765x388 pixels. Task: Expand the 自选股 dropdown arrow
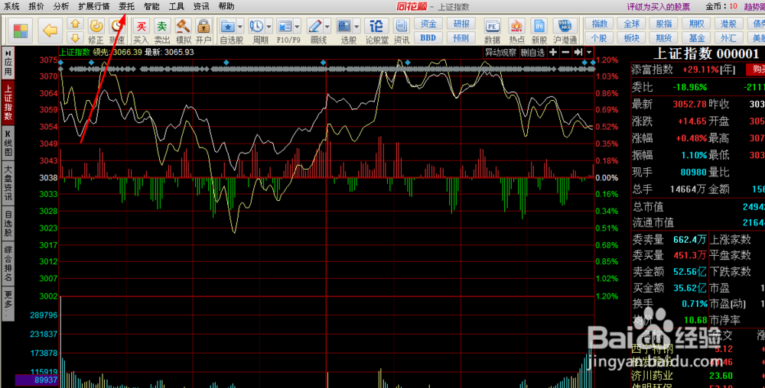pyautogui.click(x=240, y=26)
